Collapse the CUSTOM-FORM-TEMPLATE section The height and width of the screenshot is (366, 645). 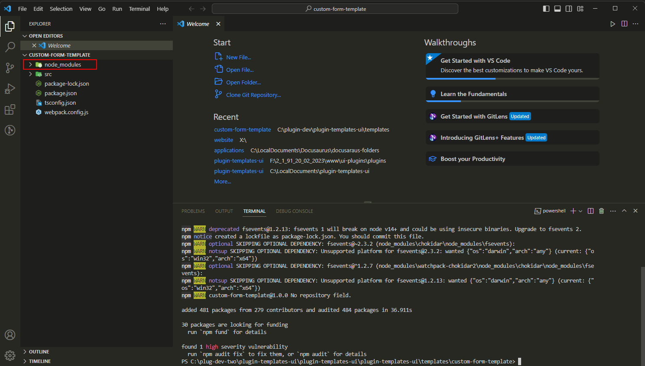(25, 55)
